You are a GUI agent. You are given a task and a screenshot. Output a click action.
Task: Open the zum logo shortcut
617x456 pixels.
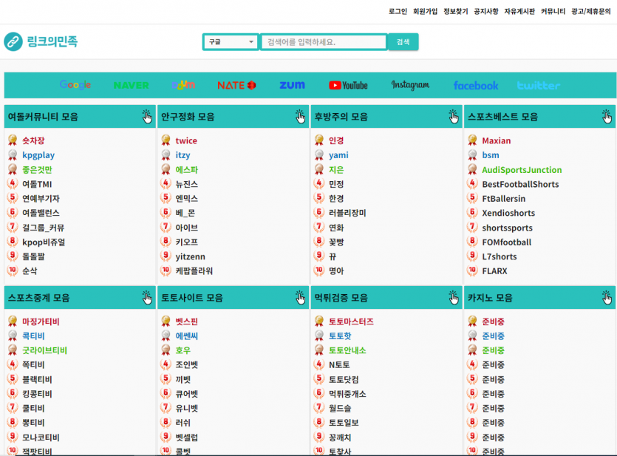(x=292, y=85)
